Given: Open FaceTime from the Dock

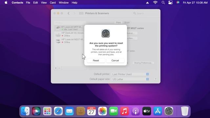Looking at the screenshot, I should (114, 111).
